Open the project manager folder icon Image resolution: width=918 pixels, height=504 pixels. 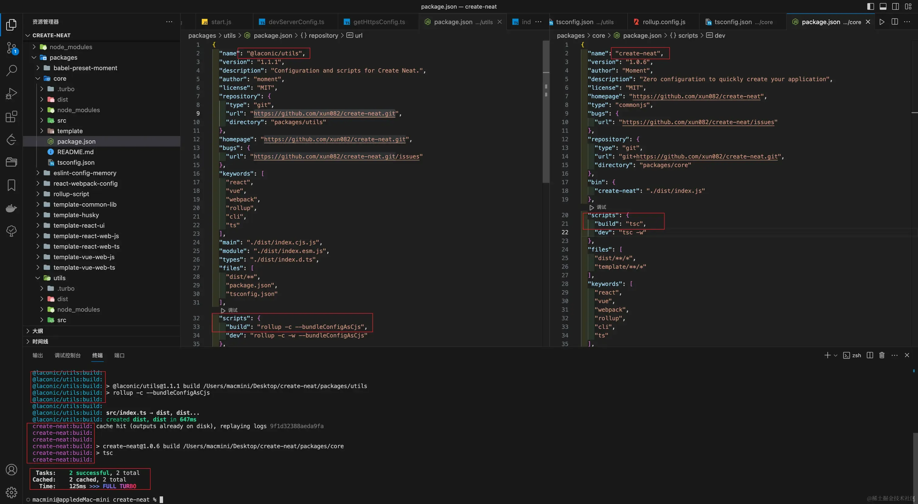click(12, 162)
